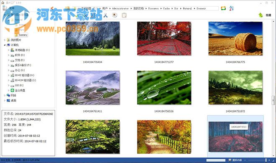Screen dimensions: 276x163
Task: Click the orange back arrow in the navigation bar
Action: coord(52,8)
